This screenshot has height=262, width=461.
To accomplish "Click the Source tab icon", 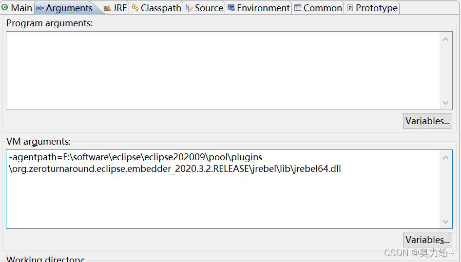I will 189,8.
